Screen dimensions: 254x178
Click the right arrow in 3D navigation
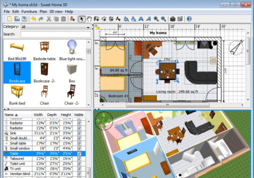109,121
